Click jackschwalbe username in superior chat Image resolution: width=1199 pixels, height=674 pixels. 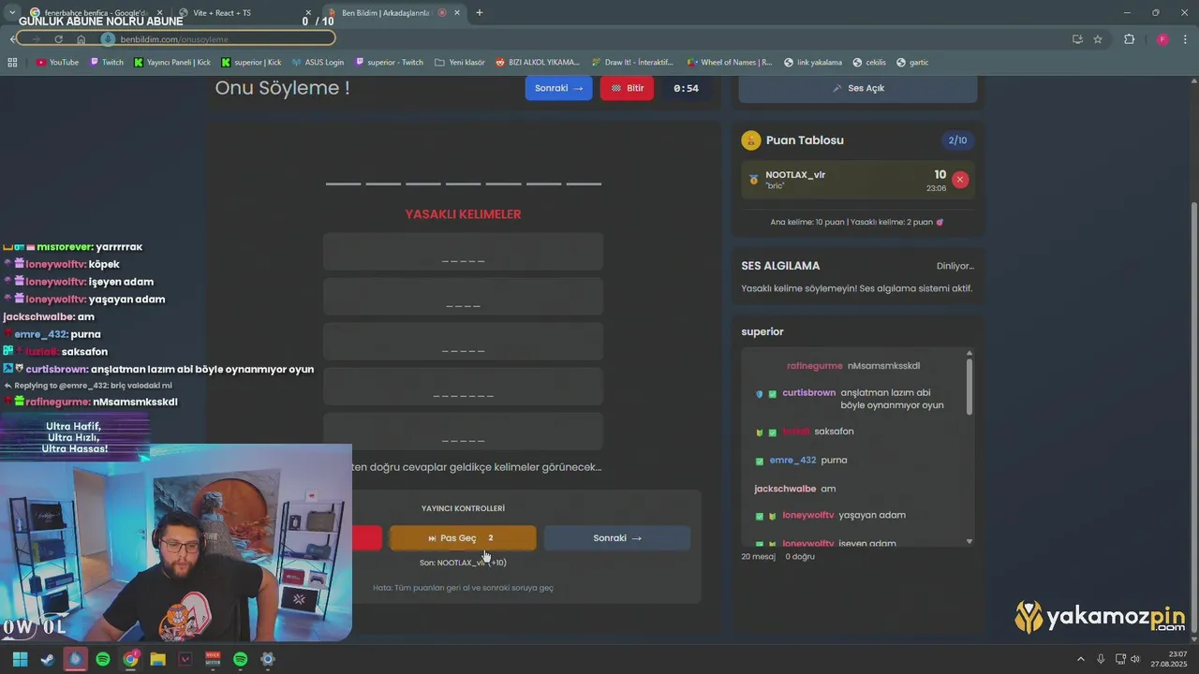click(785, 489)
